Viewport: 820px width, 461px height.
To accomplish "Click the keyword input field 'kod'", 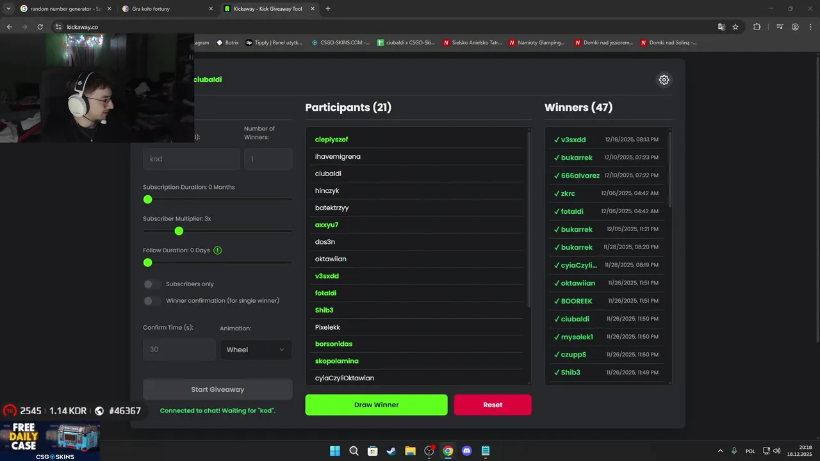I will 192,159.
